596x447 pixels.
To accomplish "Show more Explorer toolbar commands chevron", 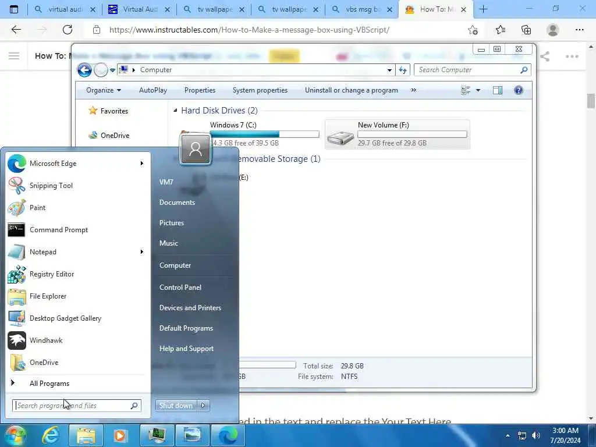I will tap(414, 90).
